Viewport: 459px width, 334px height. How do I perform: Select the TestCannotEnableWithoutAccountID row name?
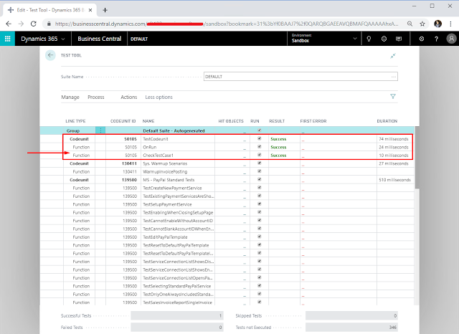pyautogui.click(x=178, y=221)
